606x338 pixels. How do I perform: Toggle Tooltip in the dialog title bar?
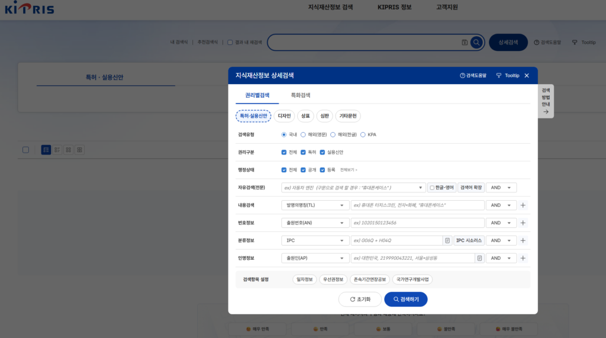click(508, 75)
